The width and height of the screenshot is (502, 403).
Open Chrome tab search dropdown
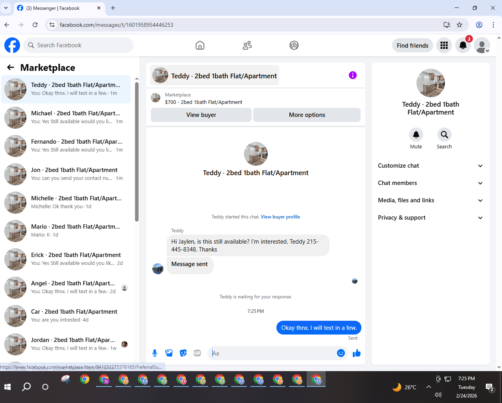[x=6, y=8]
